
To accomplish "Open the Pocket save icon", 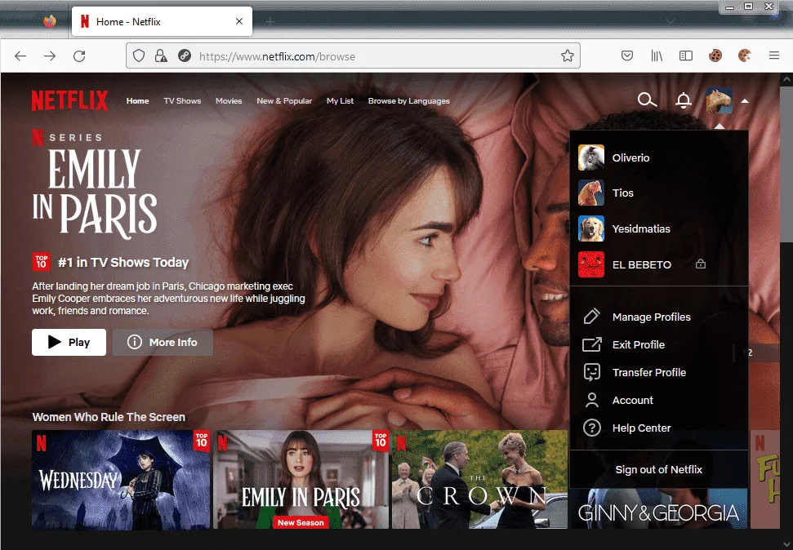I will point(627,55).
